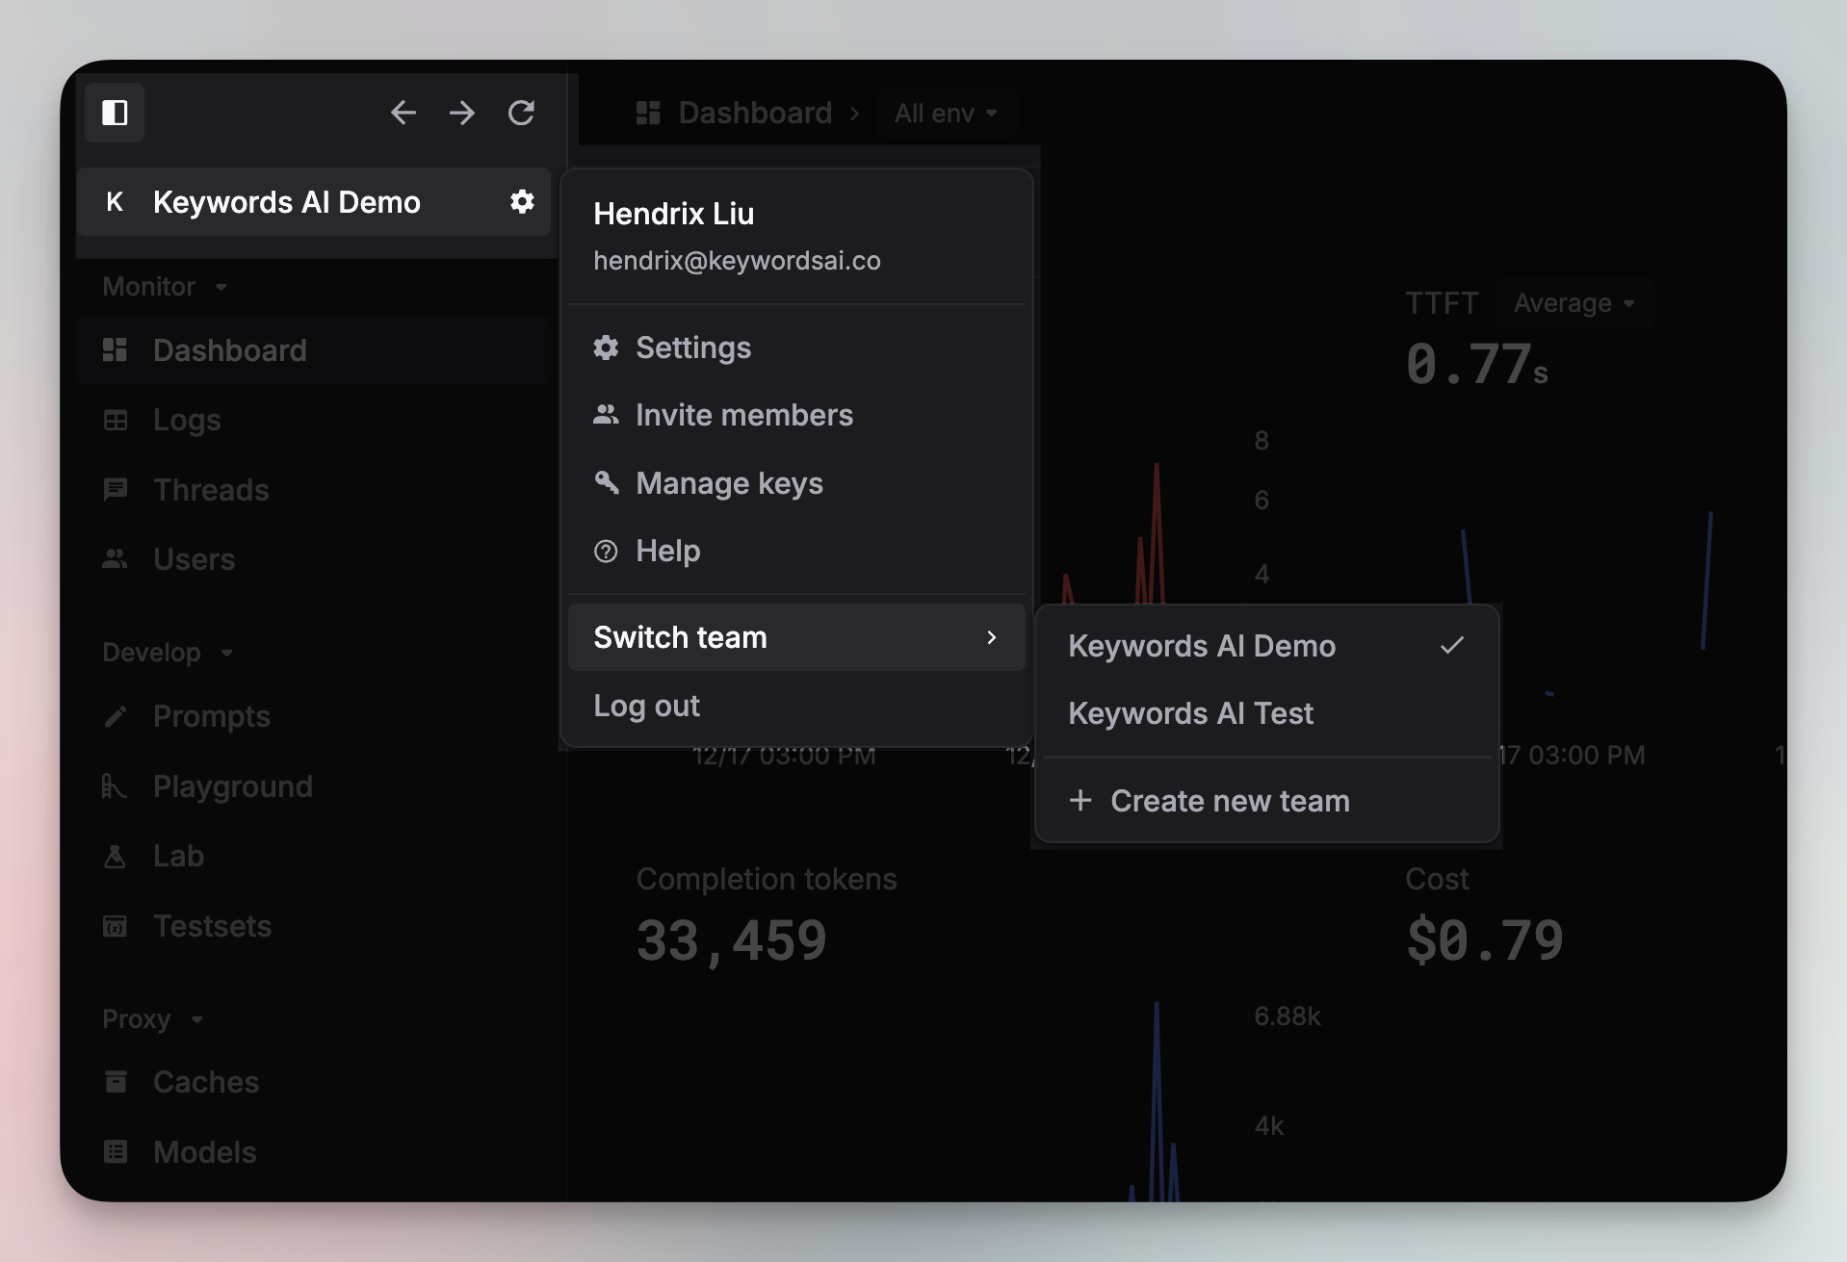The height and width of the screenshot is (1262, 1847).
Task: Open the Testsets page
Action: [x=314, y=926]
